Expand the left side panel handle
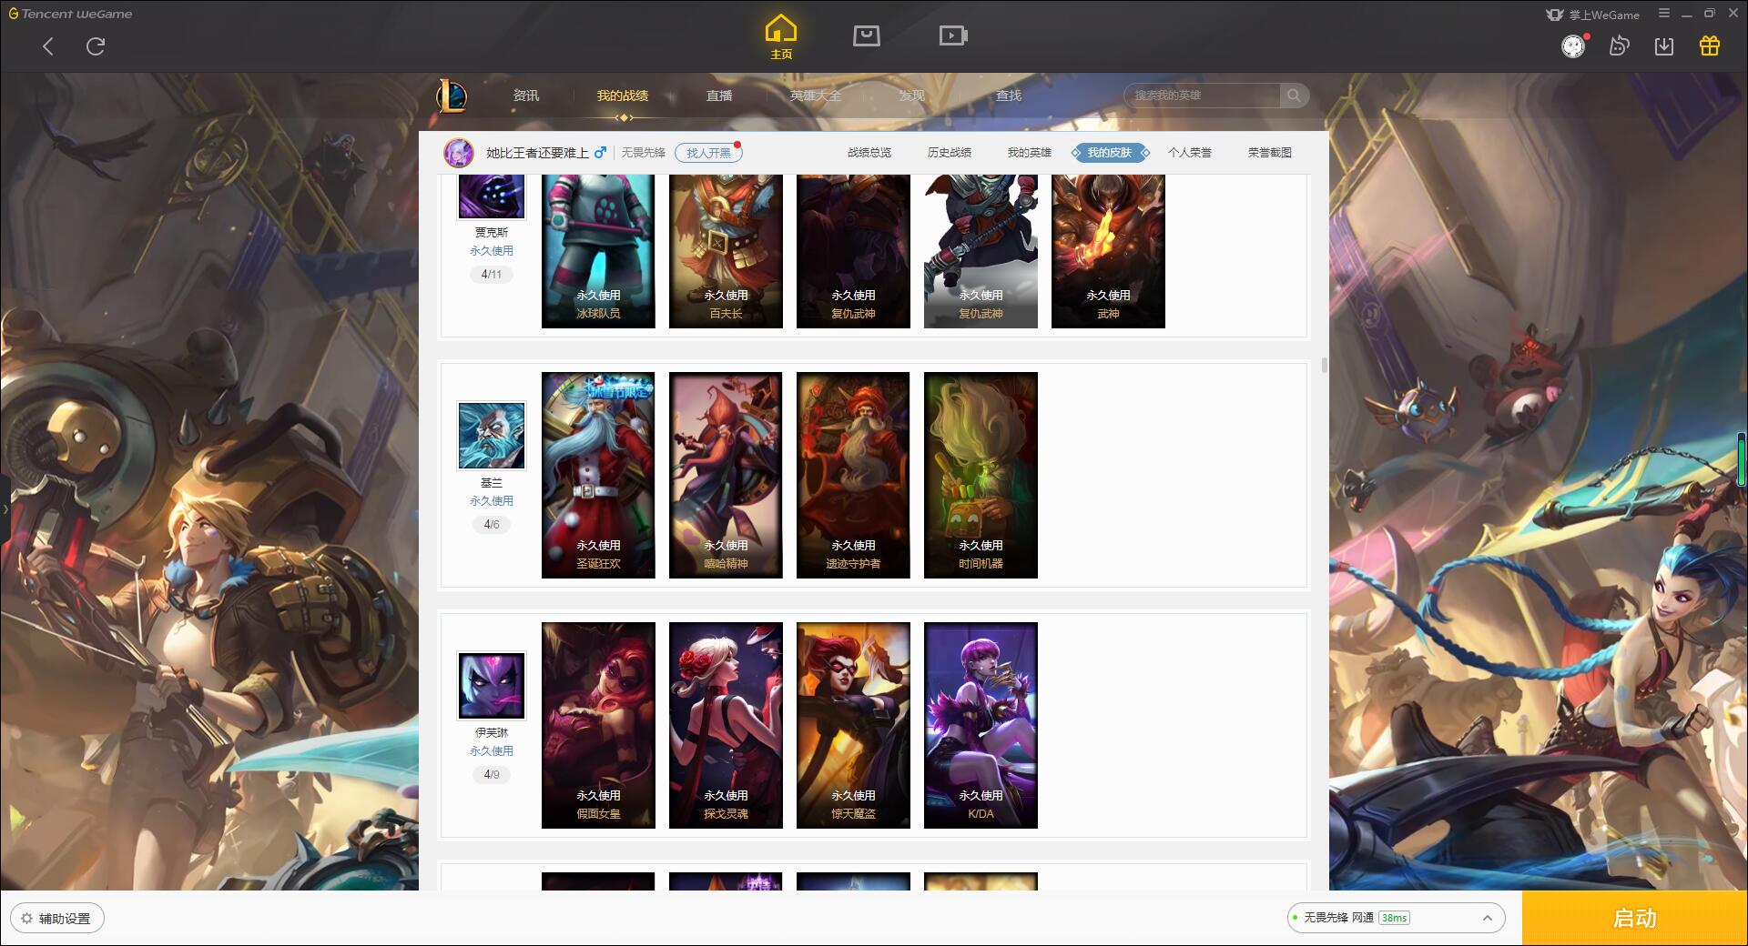The width and height of the screenshot is (1748, 946). (5, 509)
